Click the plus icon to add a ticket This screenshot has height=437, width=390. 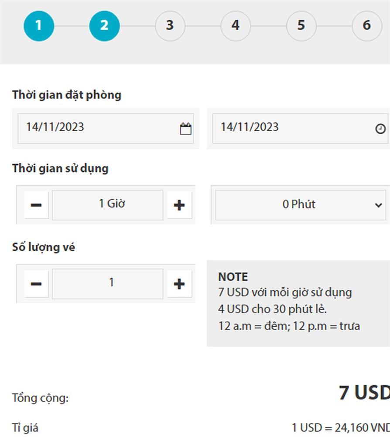(x=179, y=283)
